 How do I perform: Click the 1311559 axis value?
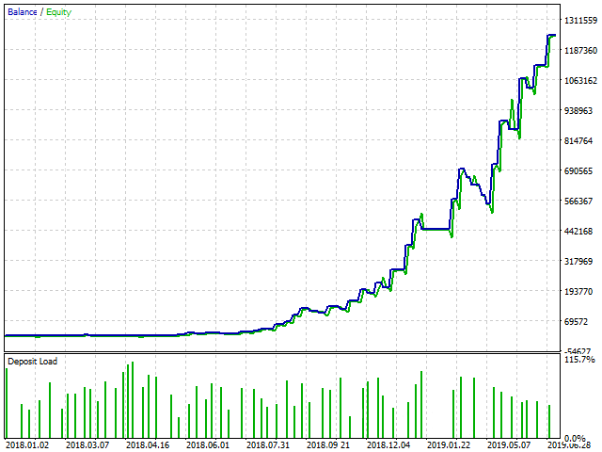pos(580,21)
